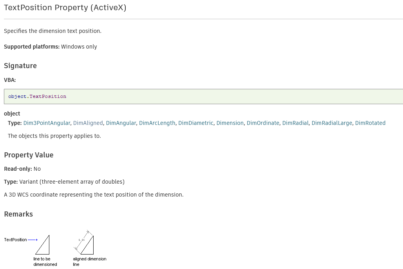
Task: Click the object.TextPosition code snippet
Action: click(x=37, y=96)
